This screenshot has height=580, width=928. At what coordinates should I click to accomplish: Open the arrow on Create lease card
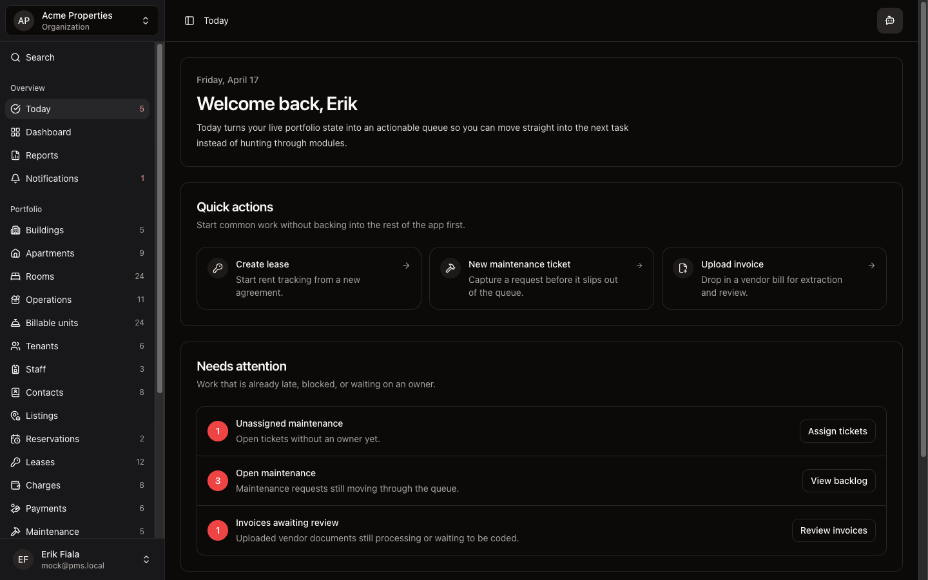click(406, 266)
